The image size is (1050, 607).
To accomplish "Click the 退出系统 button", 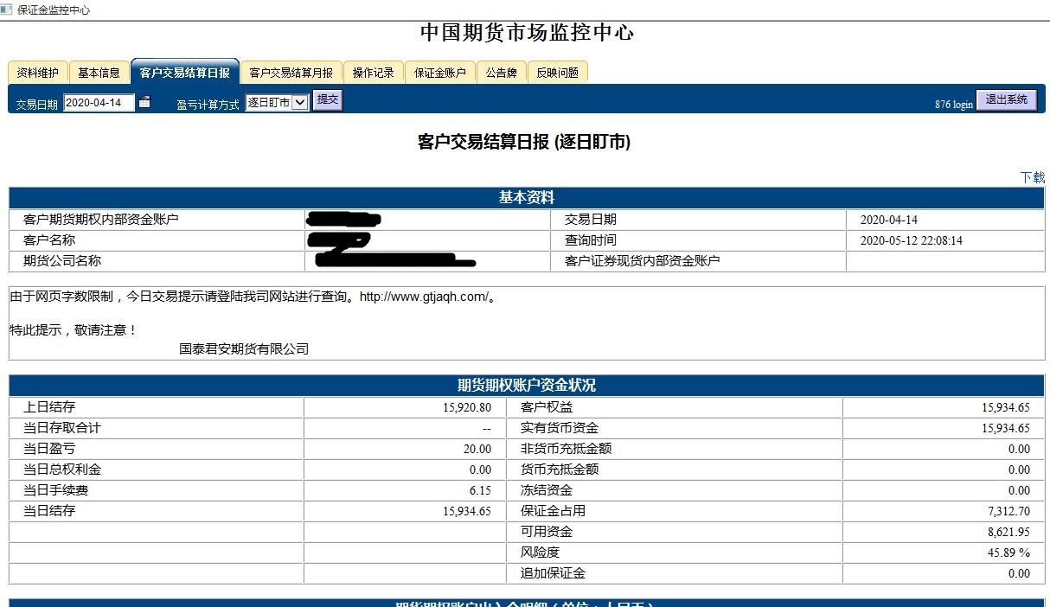I will click(1006, 100).
